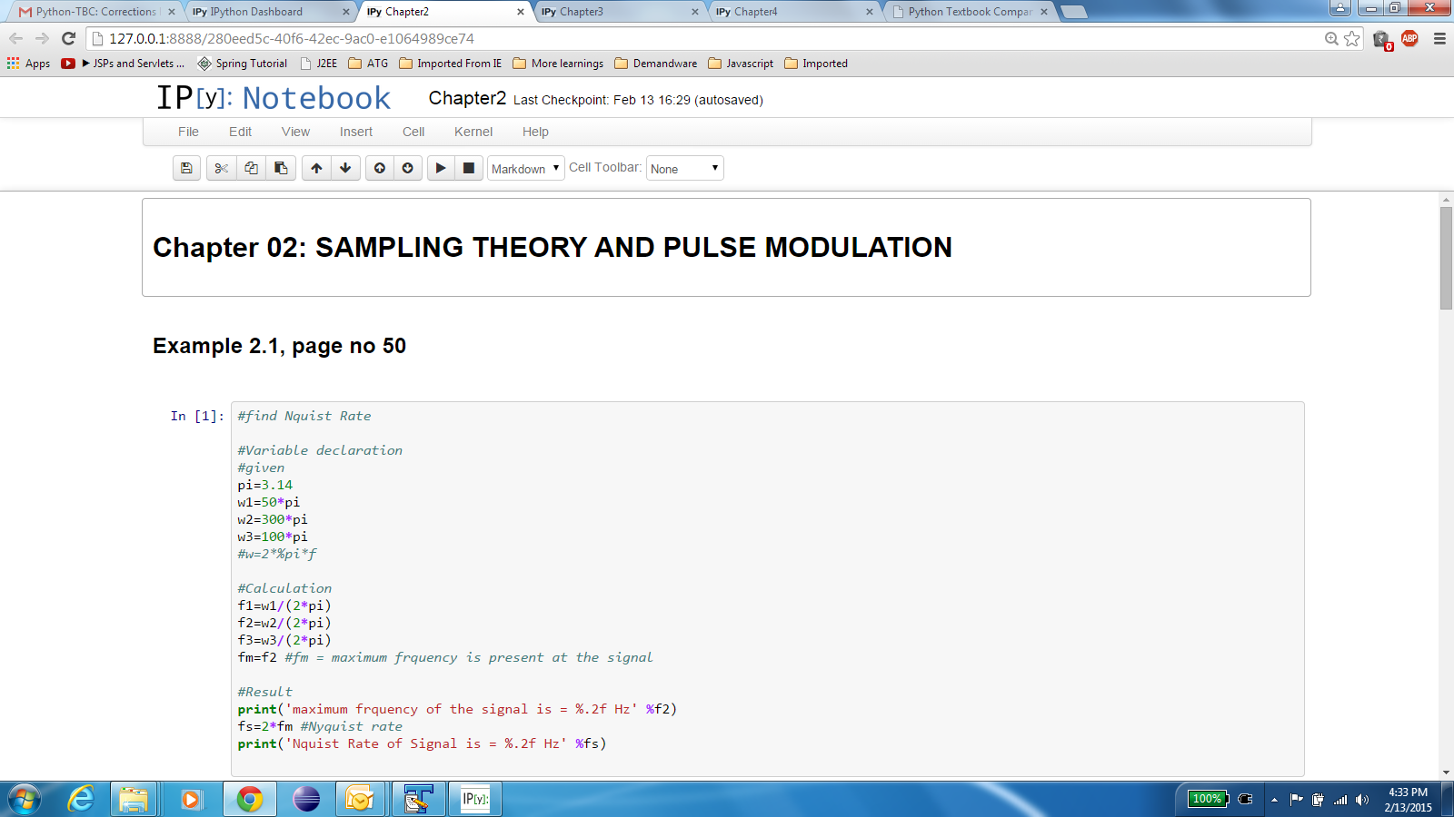
Task: Click the page vertical scrollbar thumb
Action: pyautogui.click(x=1446, y=258)
